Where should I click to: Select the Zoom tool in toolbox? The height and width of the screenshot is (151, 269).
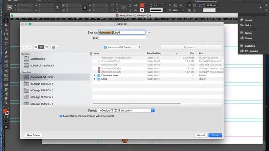[6, 103]
